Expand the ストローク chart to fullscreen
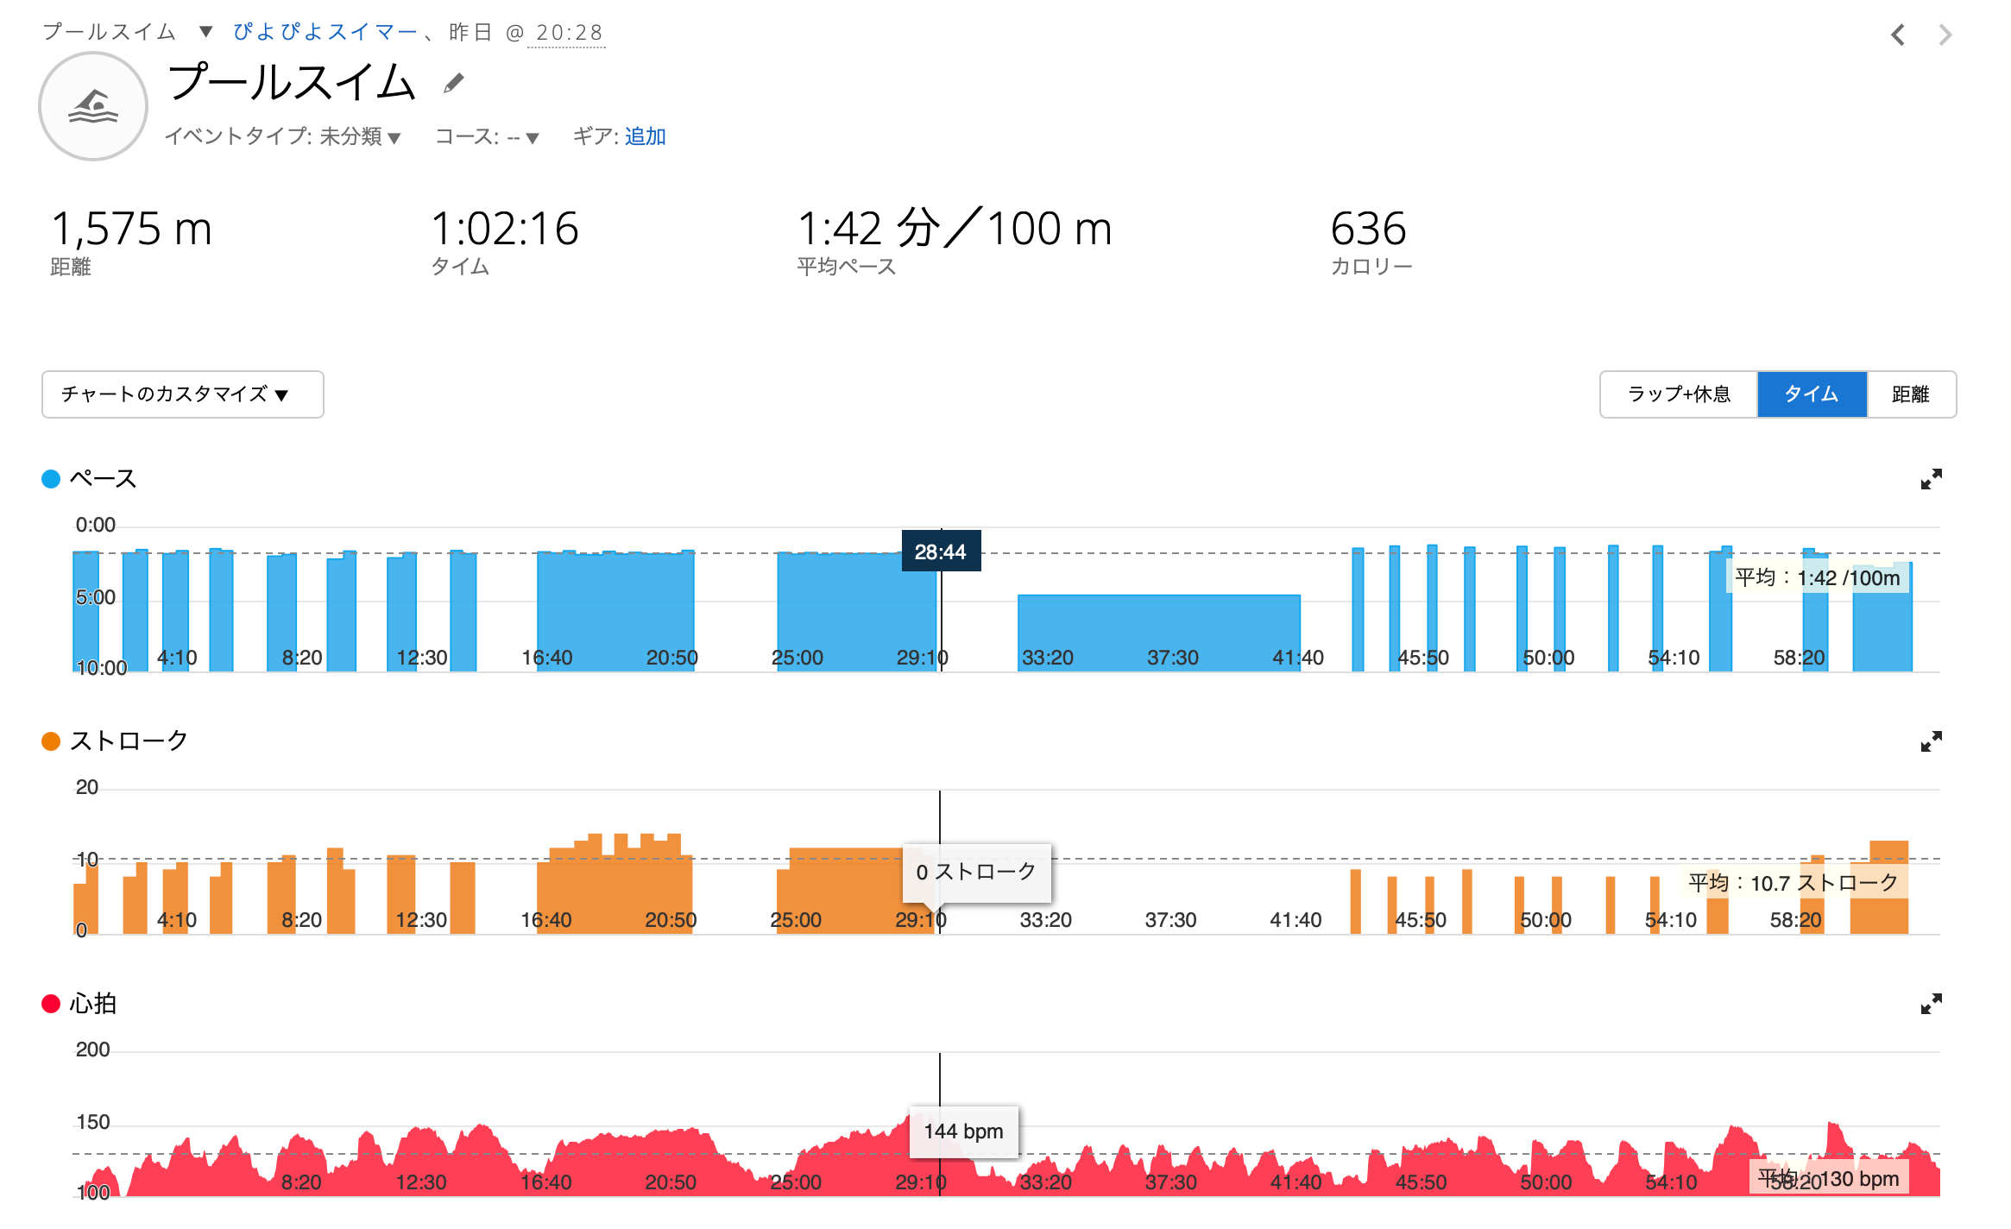 pyautogui.click(x=1931, y=741)
